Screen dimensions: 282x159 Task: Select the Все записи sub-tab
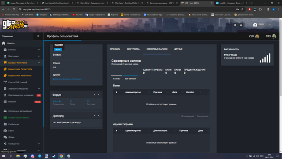[x=130, y=79]
